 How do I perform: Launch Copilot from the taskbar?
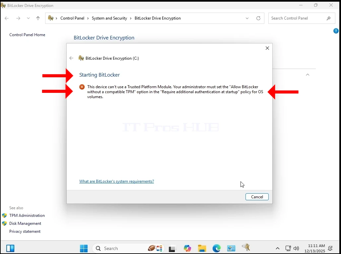(x=187, y=248)
